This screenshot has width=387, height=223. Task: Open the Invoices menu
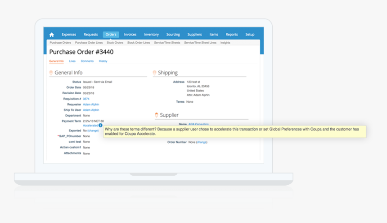[x=130, y=35]
